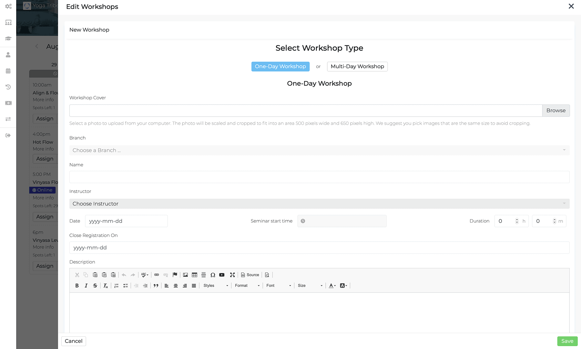Open the settings gears sidebar icon
This screenshot has height=349, width=581.
click(8, 6)
